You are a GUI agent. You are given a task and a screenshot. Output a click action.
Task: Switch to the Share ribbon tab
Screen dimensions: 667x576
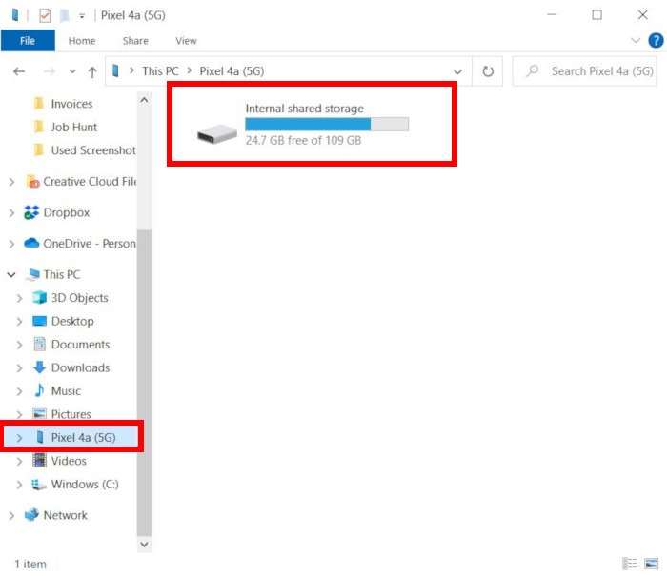(x=135, y=41)
